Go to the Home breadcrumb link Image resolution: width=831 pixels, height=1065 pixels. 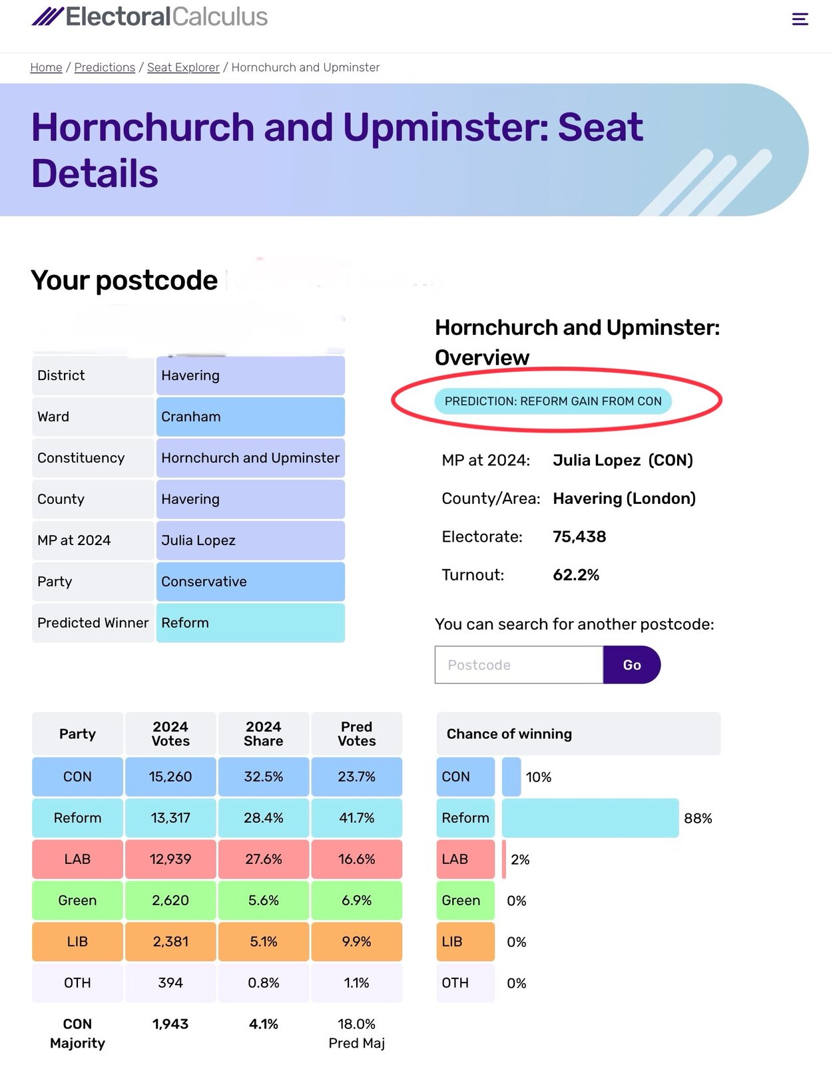click(46, 67)
